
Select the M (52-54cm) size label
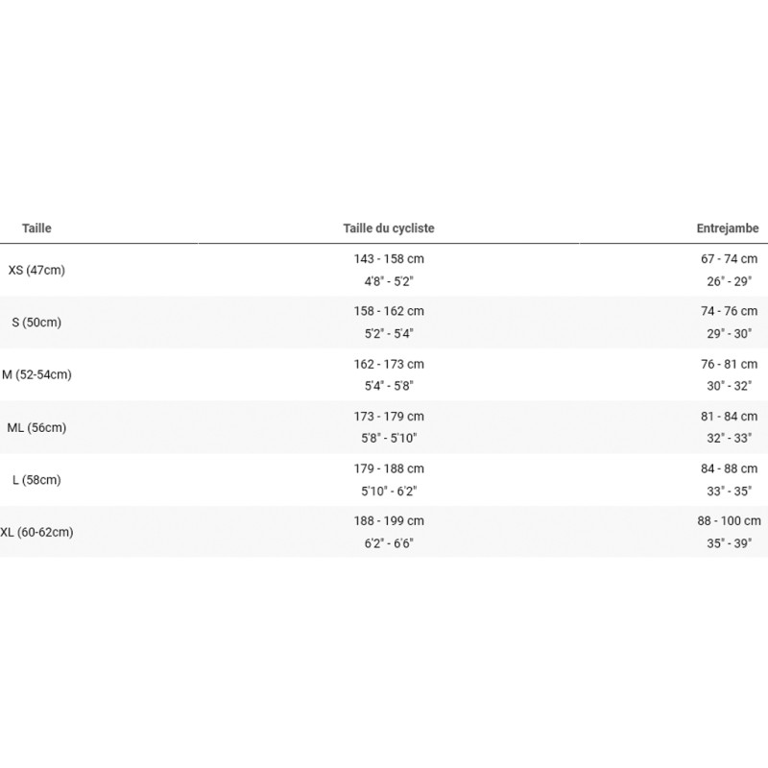pos(36,374)
